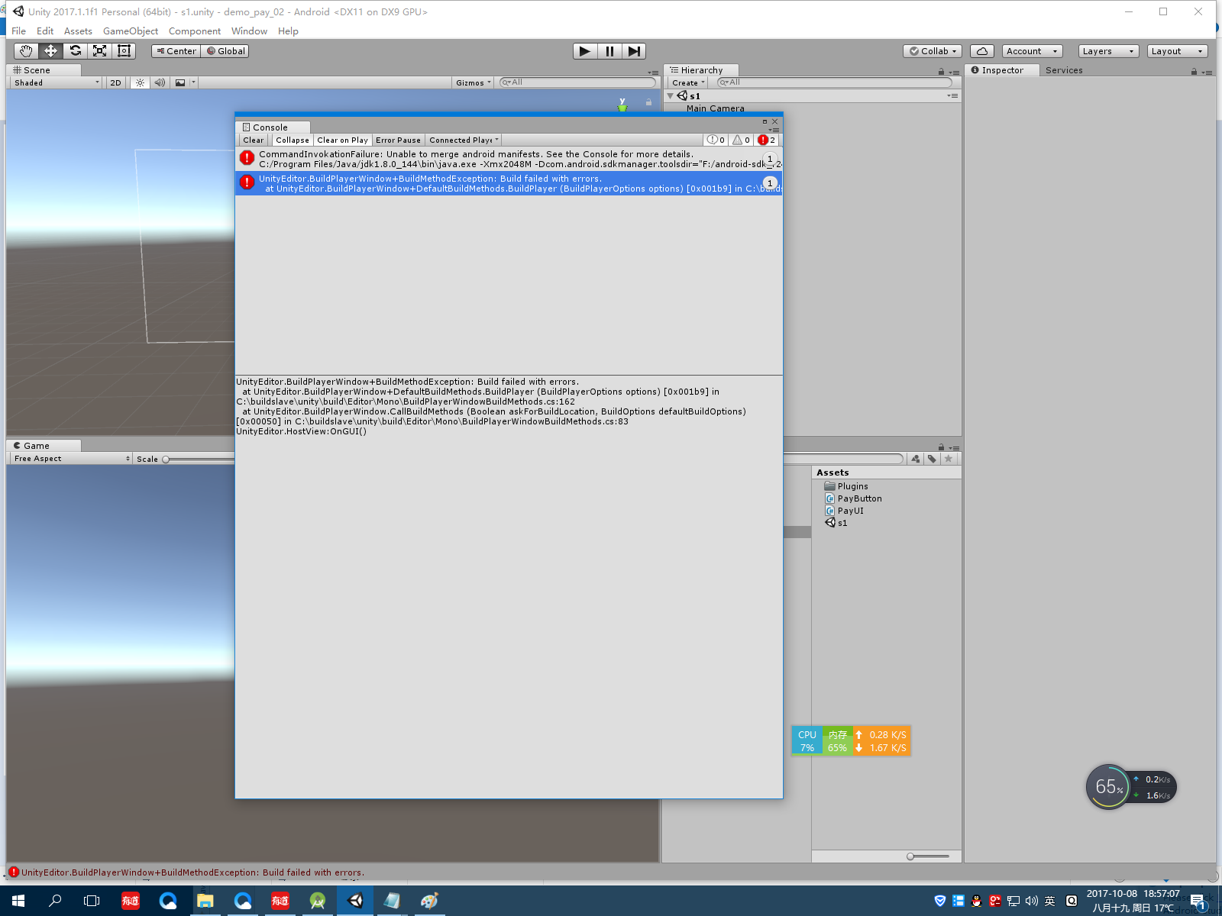1222x916 pixels.
Task: Click search by label tag icon
Action: (x=932, y=459)
